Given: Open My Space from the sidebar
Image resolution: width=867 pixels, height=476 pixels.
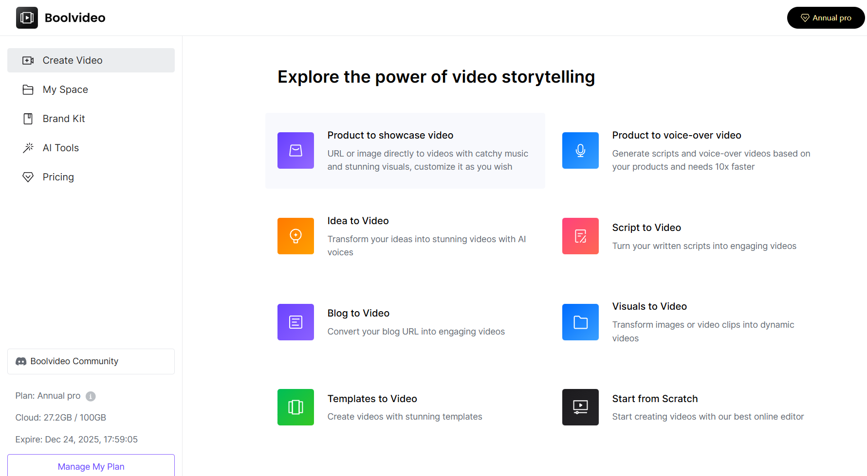Looking at the screenshot, I should click(x=91, y=89).
